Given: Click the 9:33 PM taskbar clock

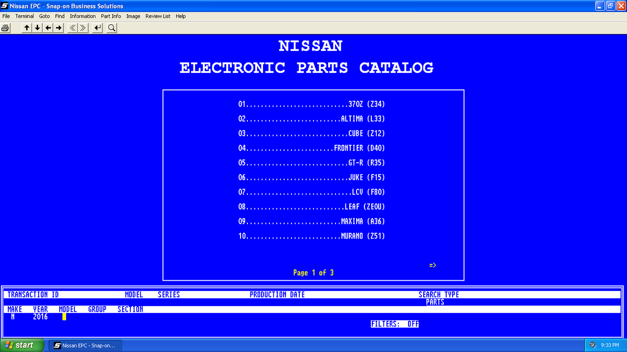Looking at the screenshot, I should [610, 345].
